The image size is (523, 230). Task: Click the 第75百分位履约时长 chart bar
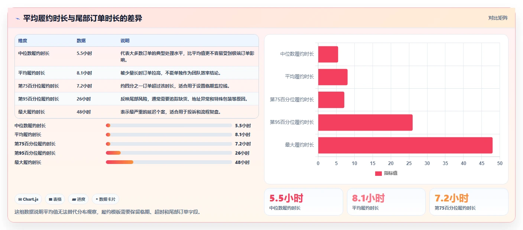[331, 100]
